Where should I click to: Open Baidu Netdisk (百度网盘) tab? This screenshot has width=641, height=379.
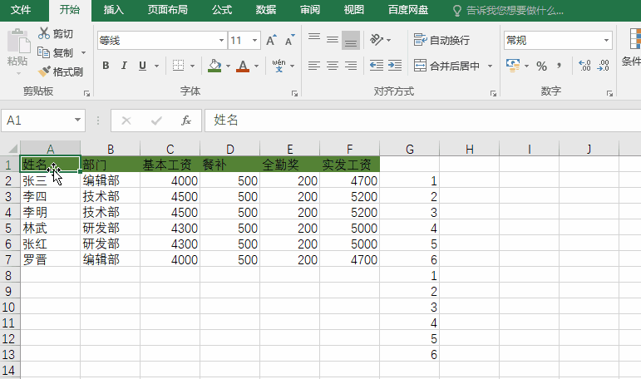click(408, 10)
